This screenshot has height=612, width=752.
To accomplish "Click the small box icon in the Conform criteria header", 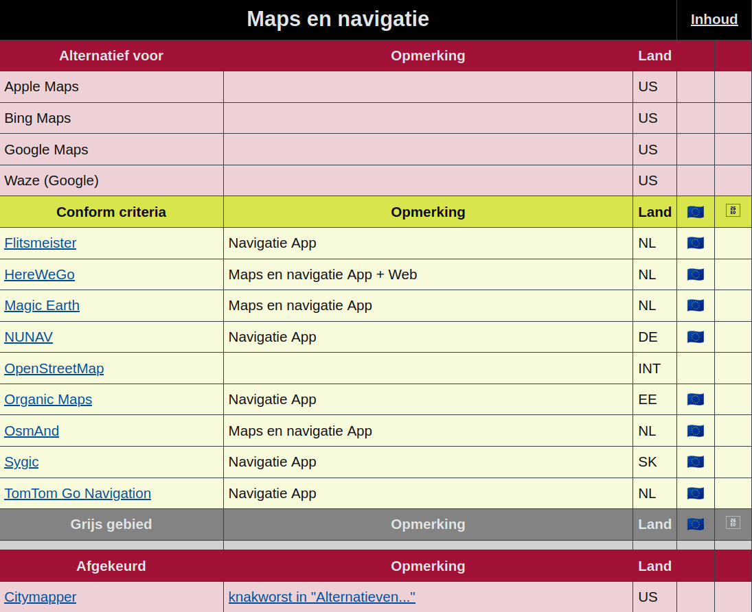I will 733,211.
